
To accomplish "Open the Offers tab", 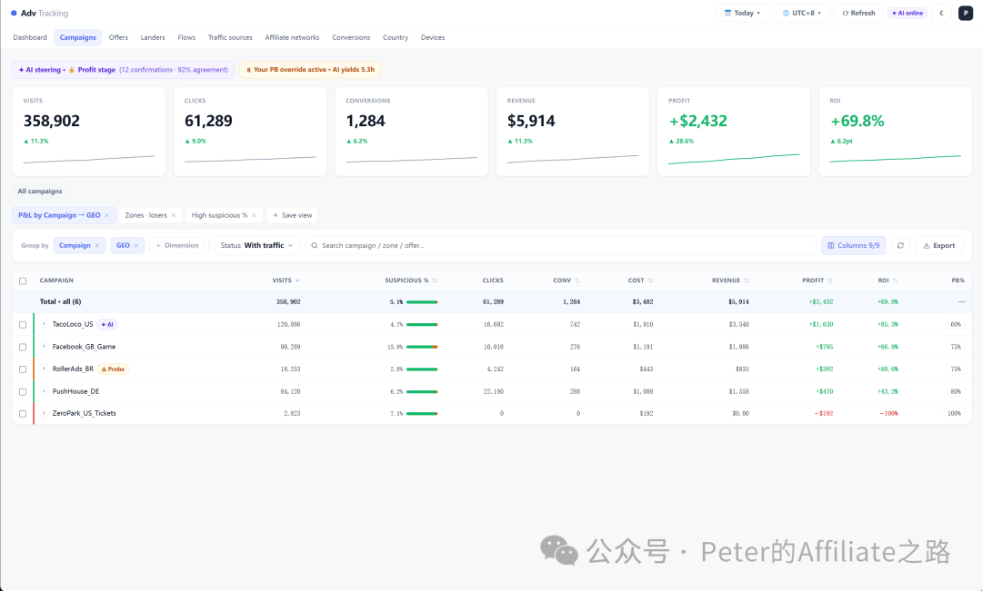I will (x=118, y=37).
